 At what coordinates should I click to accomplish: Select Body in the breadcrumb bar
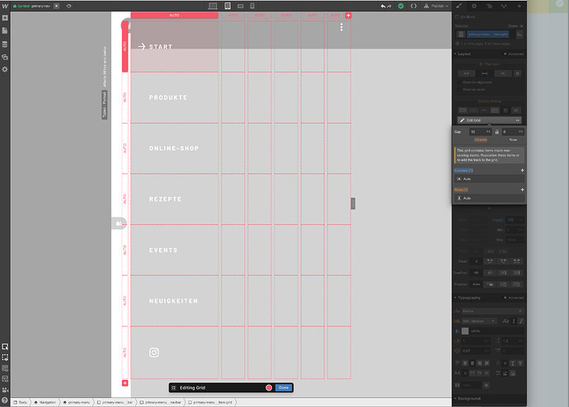click(21, 402)
